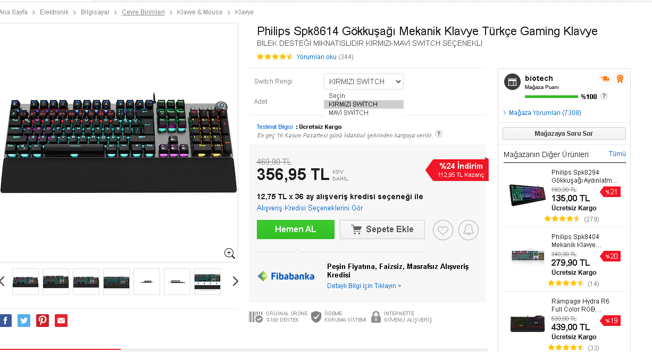Share product on Pinterest
The height and width of the screenshot is (352, 652).
tap(43, 321)
